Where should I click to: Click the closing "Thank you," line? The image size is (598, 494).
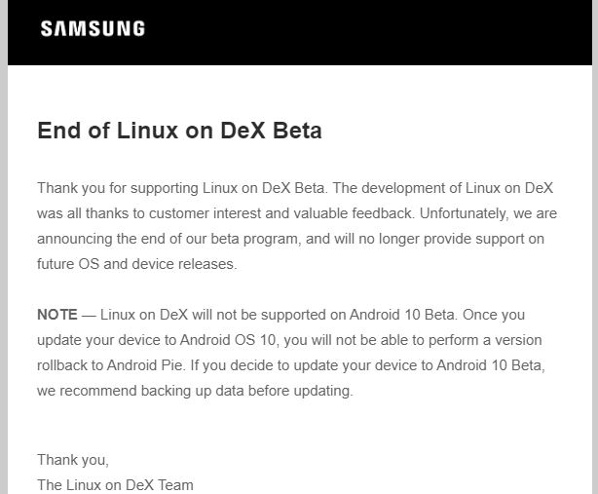73,460
